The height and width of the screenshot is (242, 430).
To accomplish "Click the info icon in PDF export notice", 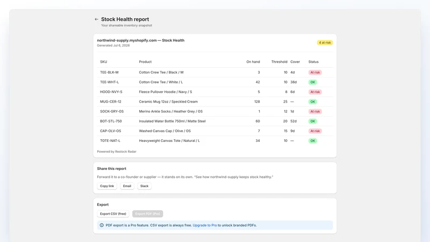I will point(102,225).
